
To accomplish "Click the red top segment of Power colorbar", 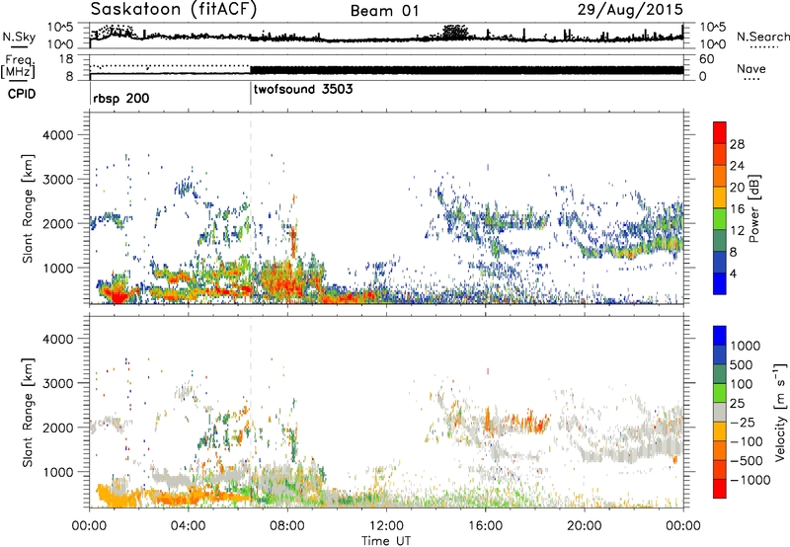I will coord(720,132).
